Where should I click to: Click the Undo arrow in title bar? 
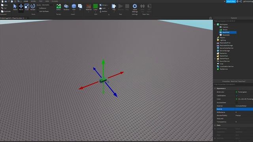point(19,1)
